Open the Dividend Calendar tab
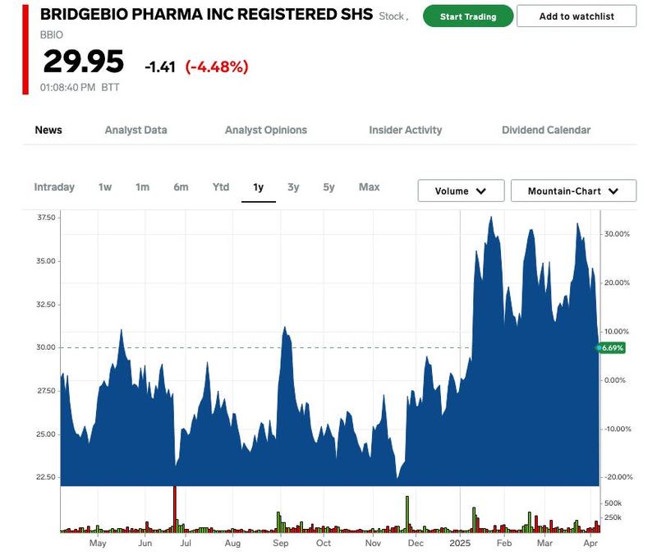The image size is (657, 556). click(545, 130)
